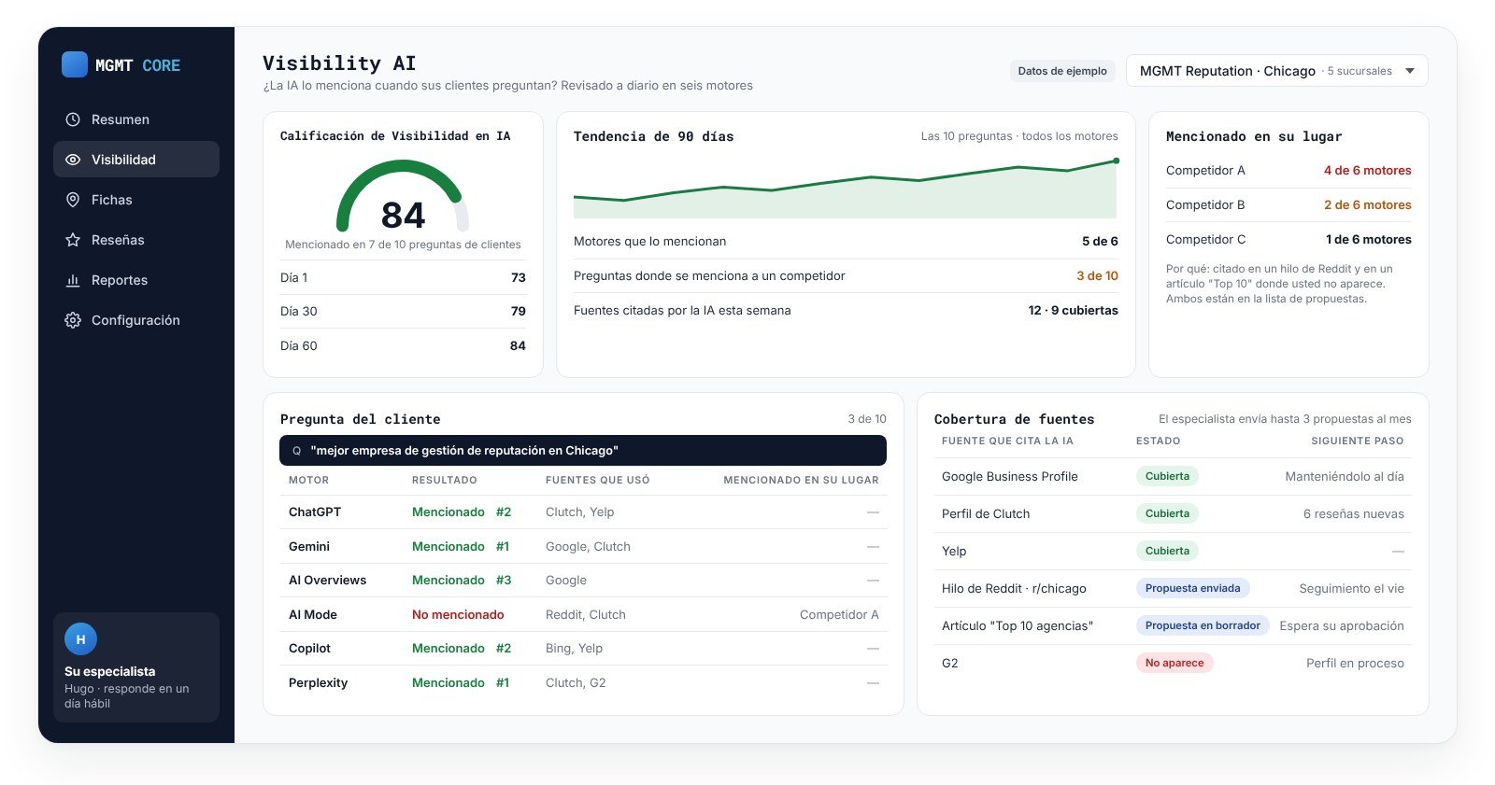Click 6 reseñas nuevas next step
The width and height of the screenshot is (1495, 785).
[x=1353, y=513]
